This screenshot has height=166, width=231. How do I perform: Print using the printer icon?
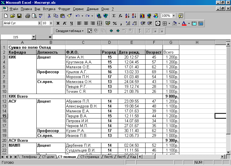[27, 16]
